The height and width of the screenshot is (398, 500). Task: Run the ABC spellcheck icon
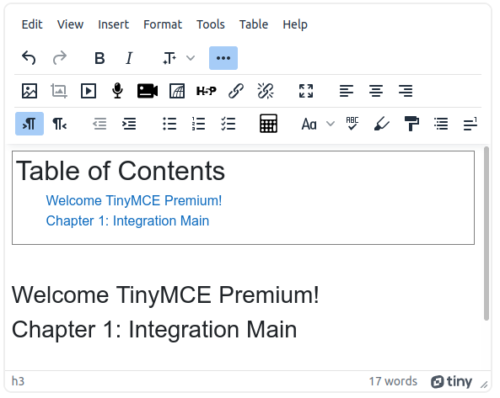pyautogui.click(x=352, y=124)
